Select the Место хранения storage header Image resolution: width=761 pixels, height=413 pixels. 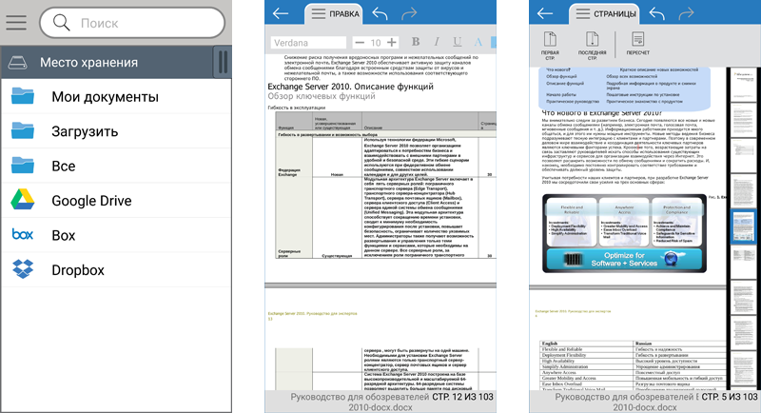[x=107, y=62]
